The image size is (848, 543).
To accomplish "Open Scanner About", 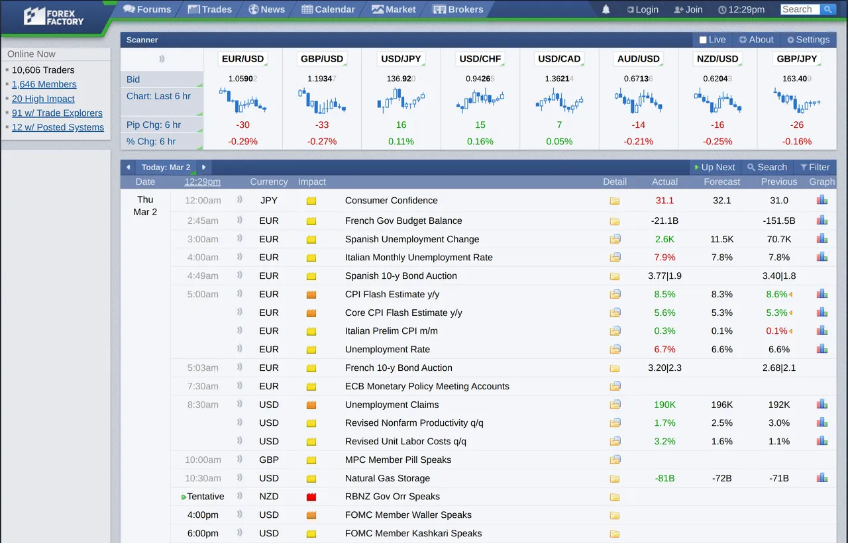I will [757, 40].
